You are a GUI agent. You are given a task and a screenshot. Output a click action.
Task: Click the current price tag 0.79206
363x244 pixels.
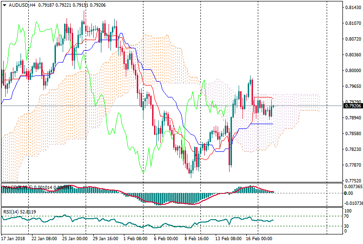point(352,106)
